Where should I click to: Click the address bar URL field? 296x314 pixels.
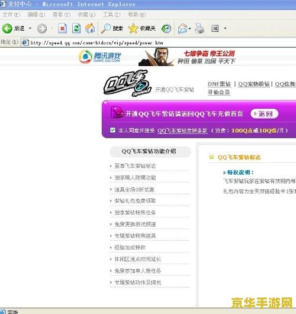159,42
